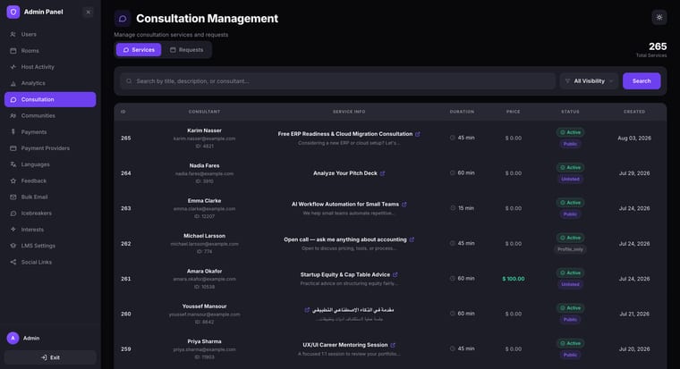Screen dimensions: 680x369
Task: Click the Social Links share icon
Action: 13,262
